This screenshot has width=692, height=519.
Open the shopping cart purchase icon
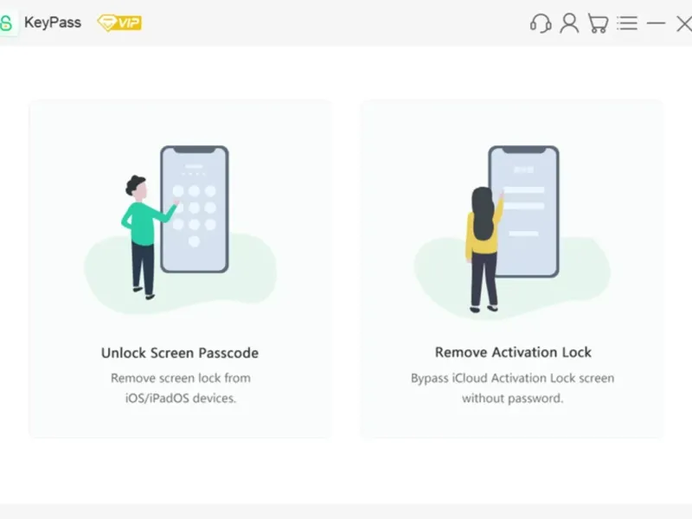coord(598,23)
